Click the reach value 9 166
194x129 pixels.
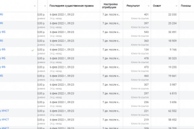[173, 49]
